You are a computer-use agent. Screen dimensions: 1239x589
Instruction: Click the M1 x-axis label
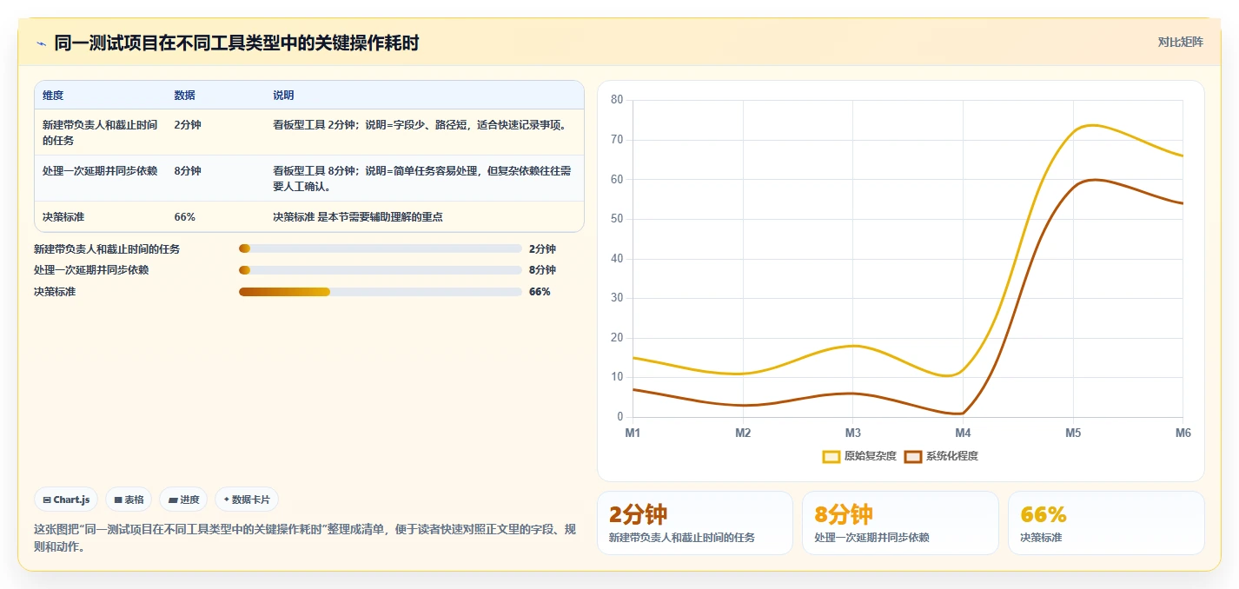[633, 433]
